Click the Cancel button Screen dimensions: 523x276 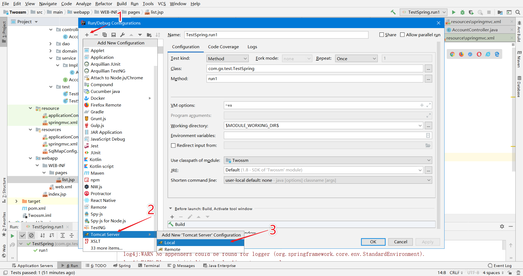pos(401,242)
